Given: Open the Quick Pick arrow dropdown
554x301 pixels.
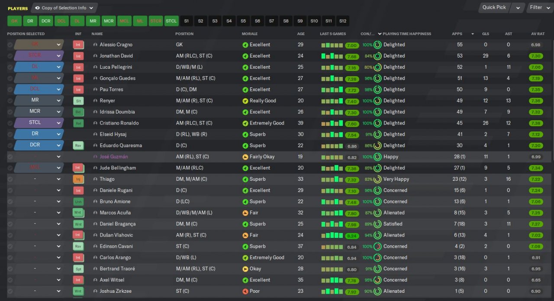Looking at the screenshot, I should 517,7.
